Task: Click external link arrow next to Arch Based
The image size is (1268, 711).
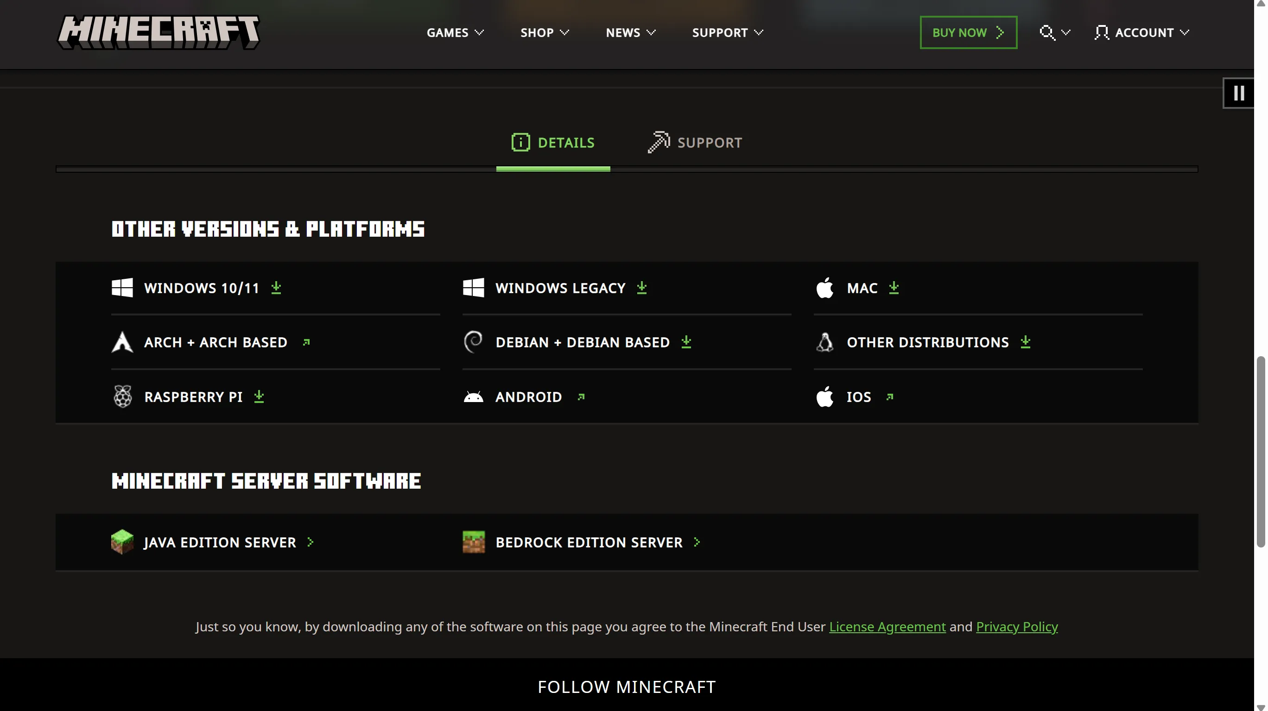Action: coord(306,342)
